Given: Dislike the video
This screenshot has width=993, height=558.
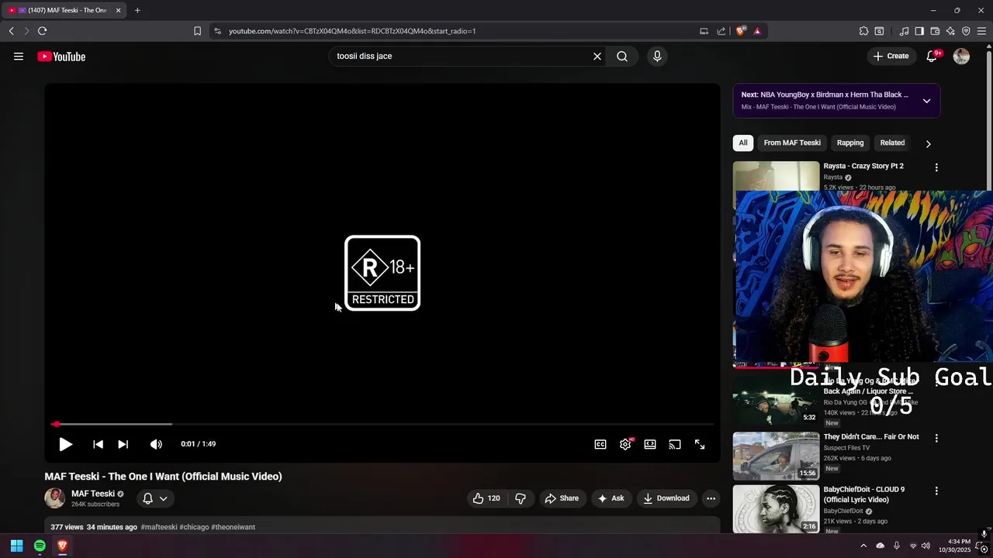Looking at the screenshot, I should point(521,498).
